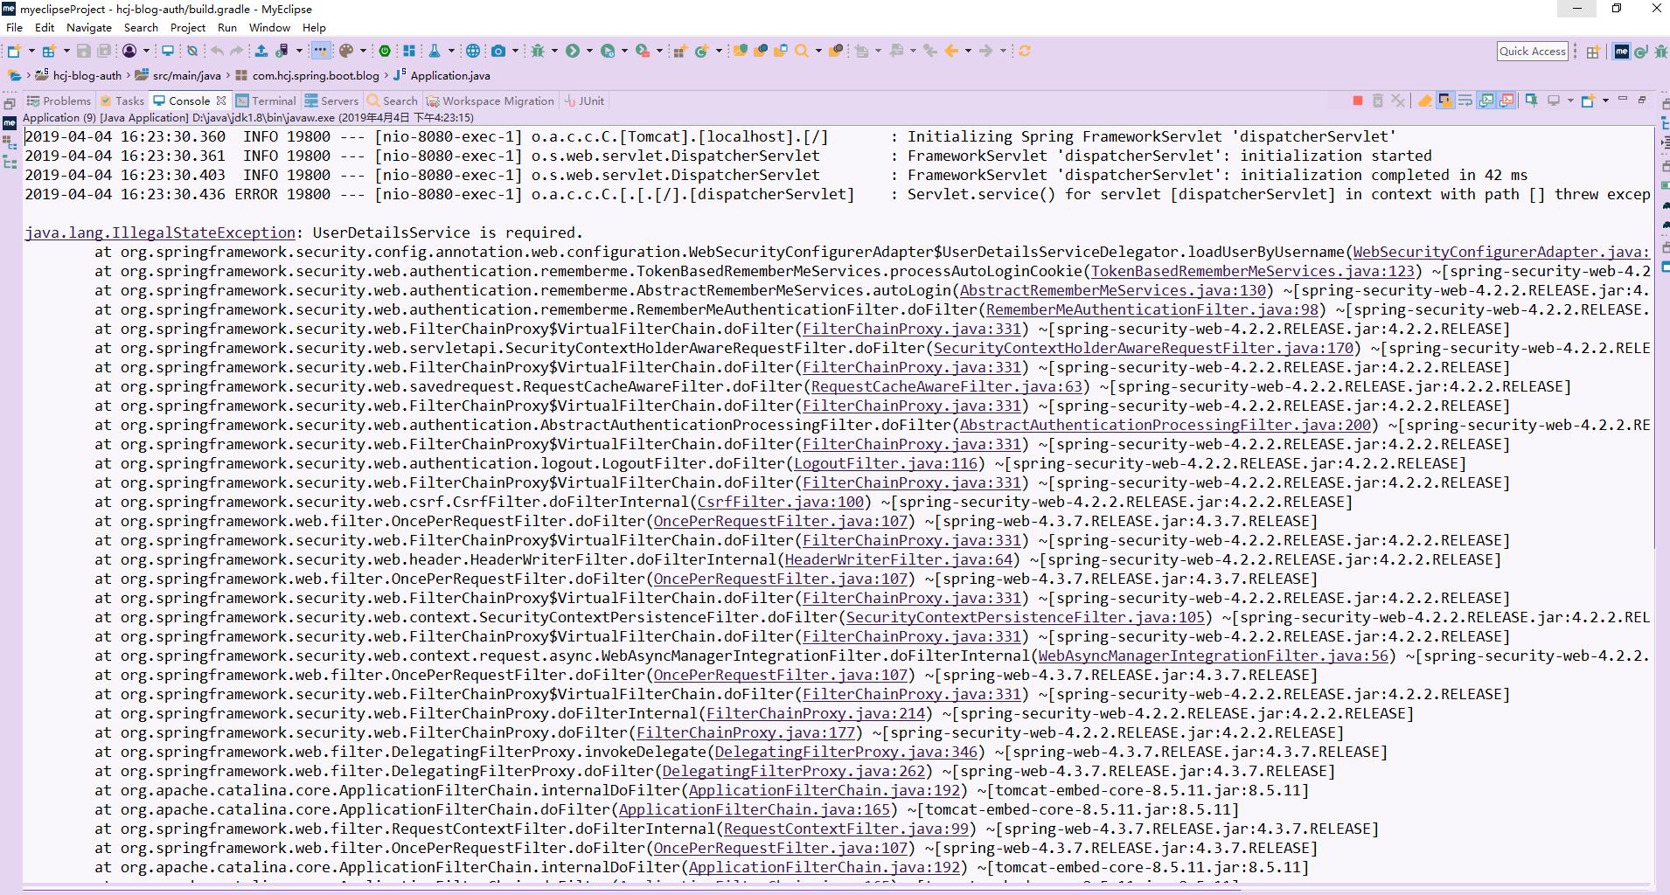Open HeaderWriterFilter.java:64 stack trace link
1670x895 pixels.
pyautogui.click(x=898, y=559)
